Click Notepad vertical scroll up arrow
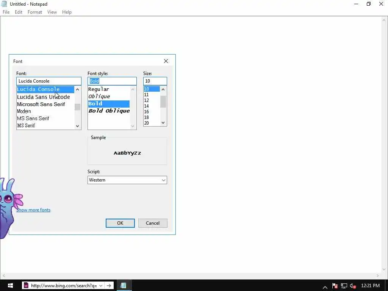This screenshot has width=388, height=291. coord(384,21)
